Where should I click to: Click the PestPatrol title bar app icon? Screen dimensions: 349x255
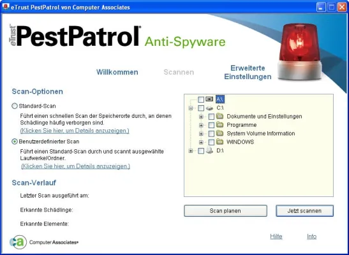coord(5,6)
